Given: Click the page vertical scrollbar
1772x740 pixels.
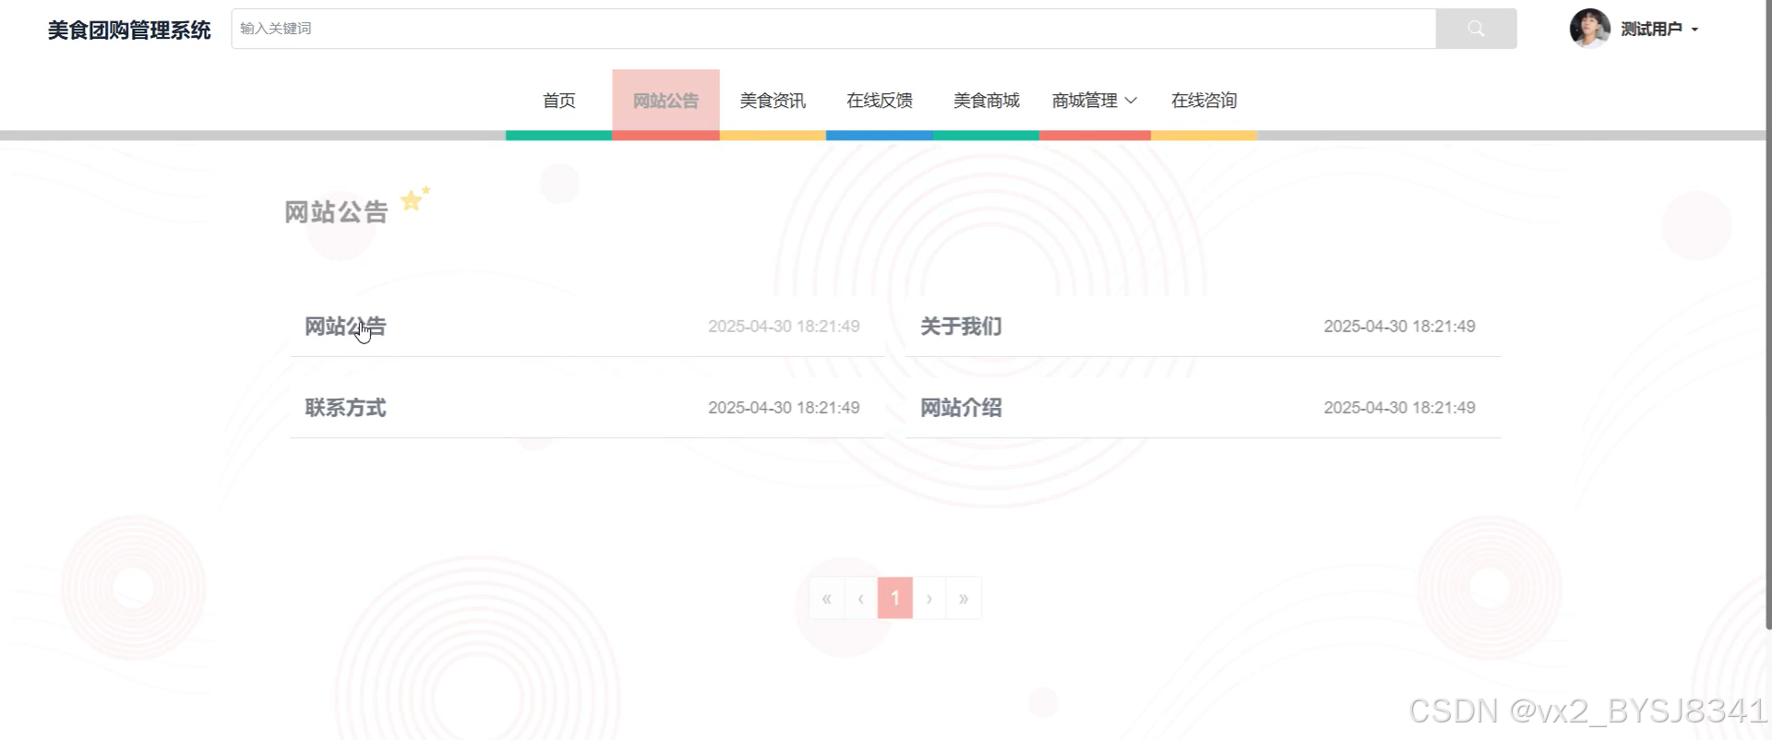Looking at the screenshot, I should 1768,314.
